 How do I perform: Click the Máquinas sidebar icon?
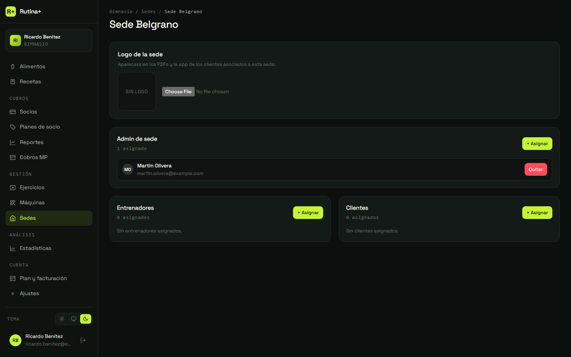13,203
